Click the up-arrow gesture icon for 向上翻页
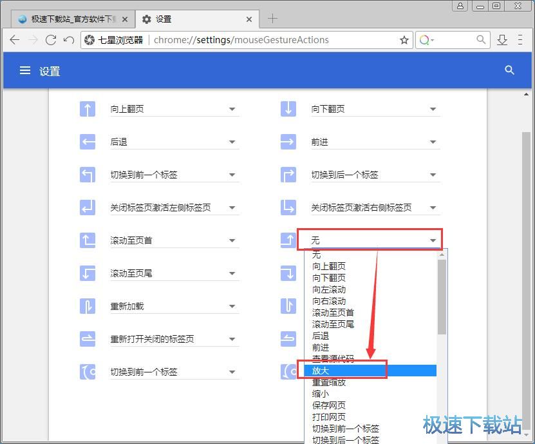Screen dimensions: 535x444 click(88, 109)
